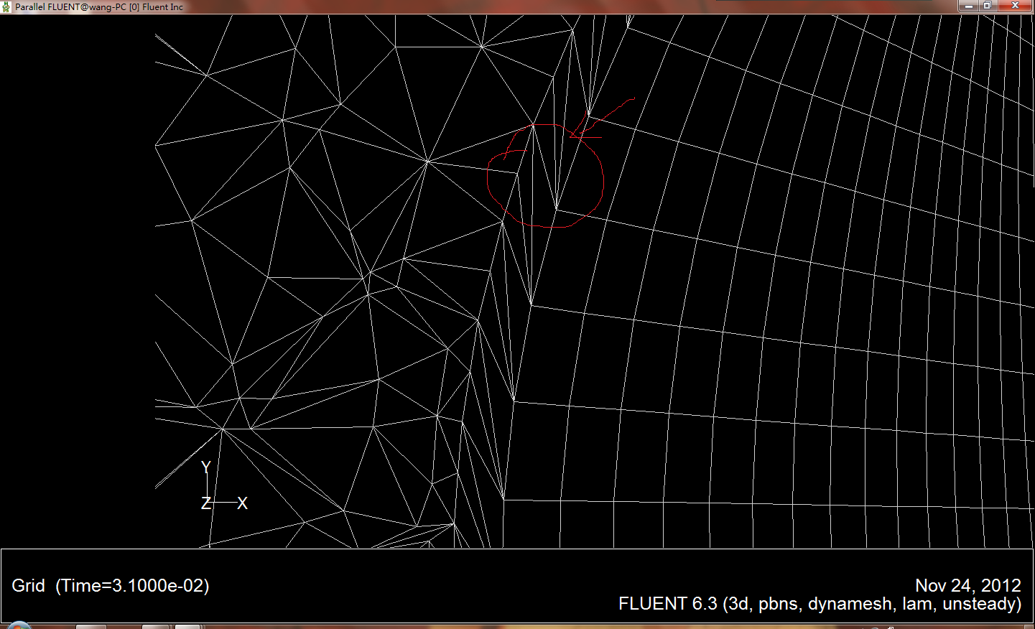This screenshot has width=1035, height=629.
Task: Click the first taskbar button beside Start
Action: click(x=90, y=626)
